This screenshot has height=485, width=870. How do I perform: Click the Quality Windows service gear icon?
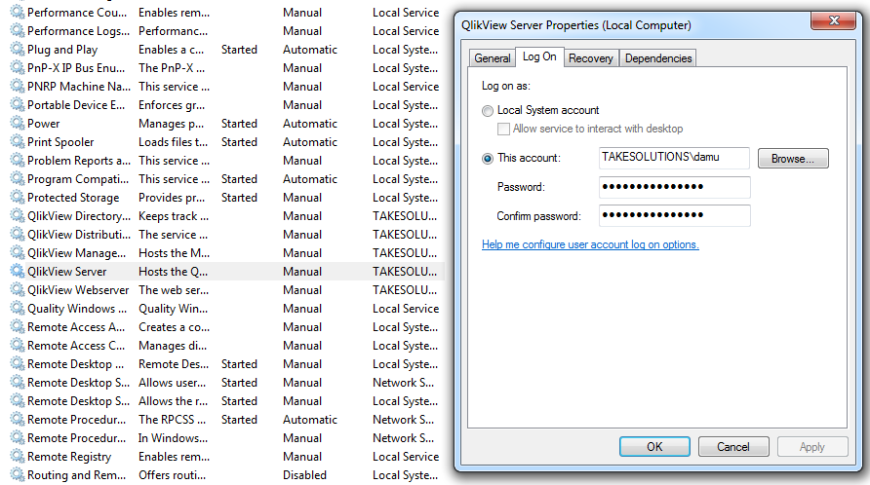pos(17,309)
